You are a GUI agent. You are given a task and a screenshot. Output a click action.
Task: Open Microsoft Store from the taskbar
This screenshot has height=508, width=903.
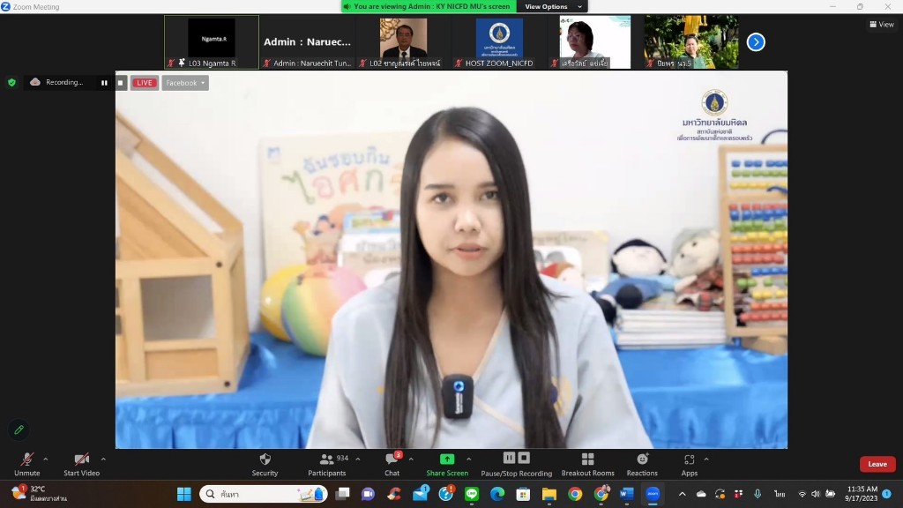tap(523, 494)
